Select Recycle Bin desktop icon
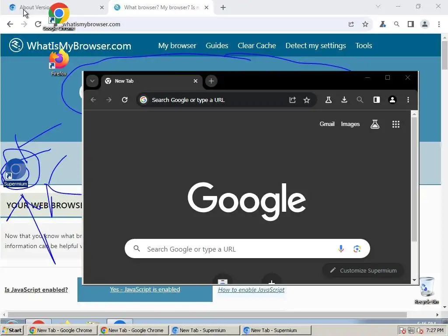This screenshot has width=448, height=336. tap(427, 290)
